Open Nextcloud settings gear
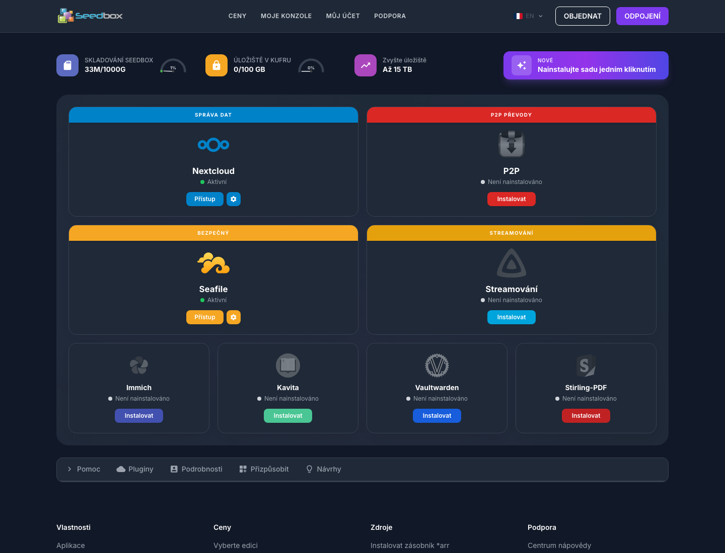This screenshot has height=553, width=725. (234, 199)
